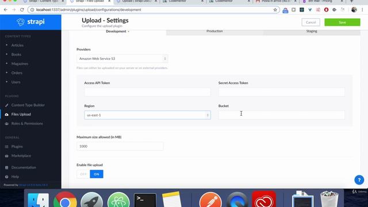368x207 pixels.
Task: Open Documentation from the sidebar
Action: click(x=24, y=167)
